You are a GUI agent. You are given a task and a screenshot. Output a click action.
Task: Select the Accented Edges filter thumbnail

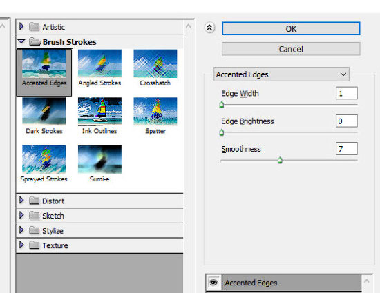[x=44, y=72]
